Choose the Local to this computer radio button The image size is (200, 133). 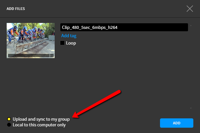point(9,125)
